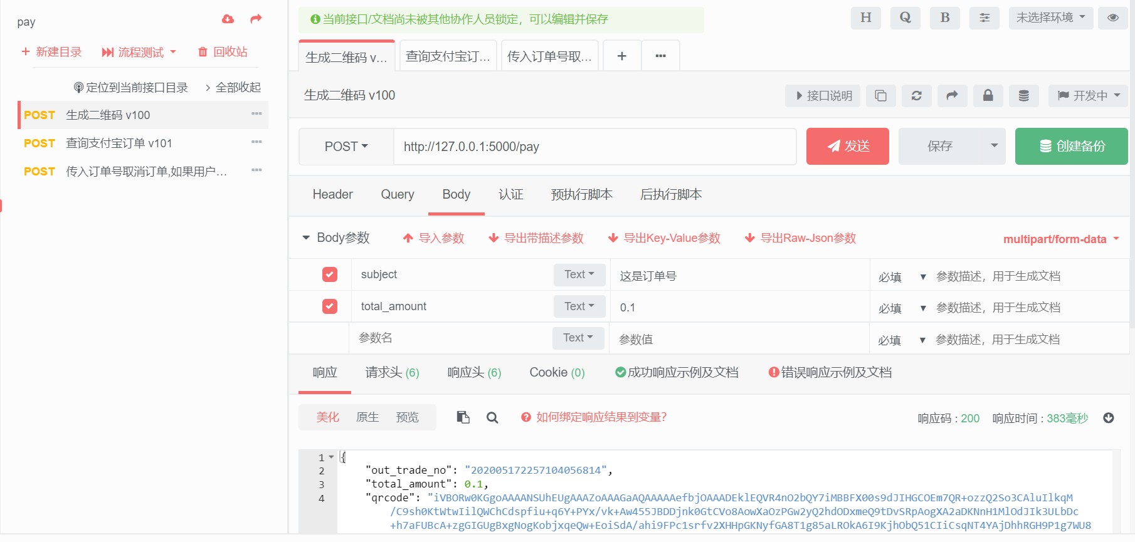This screenshot has height=542, width=1135.
Task: Open the multipart/form-data type dropdown
Action: pyautogui.click(x=1061, y=239)
